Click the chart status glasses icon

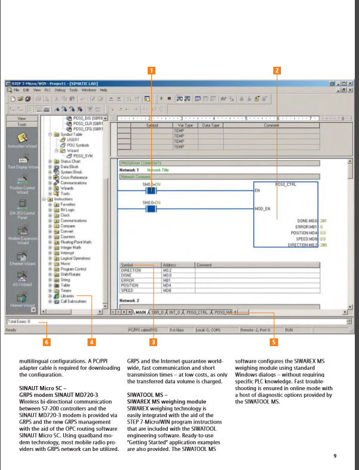[x=223, y=99]
